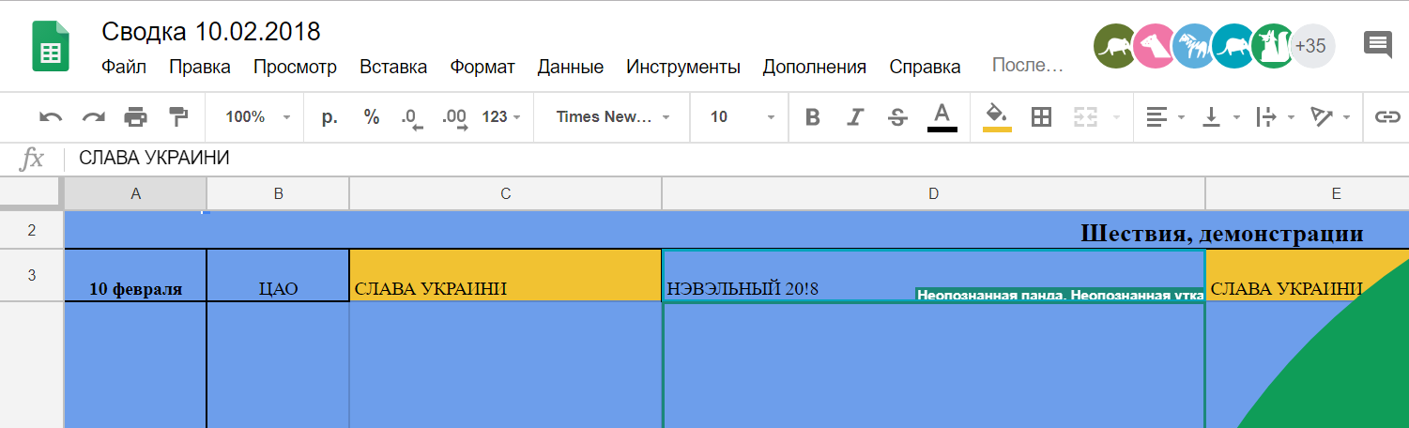Open the Google Sheets home icon
The height and width of the screenshot is (428, 1409).
[51, 47]
